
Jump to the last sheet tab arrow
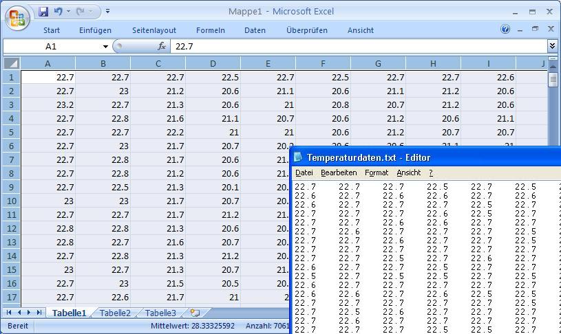point(39,313)
